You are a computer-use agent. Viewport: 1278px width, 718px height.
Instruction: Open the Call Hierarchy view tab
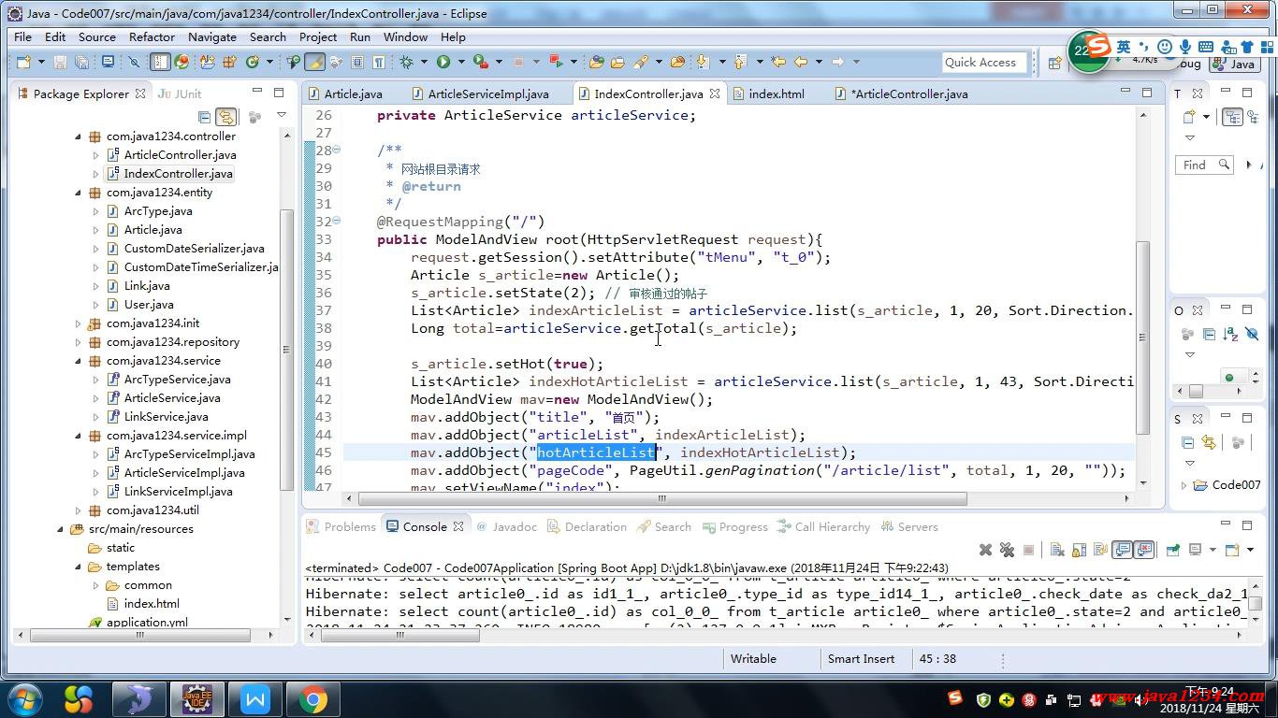click(832, 526)
